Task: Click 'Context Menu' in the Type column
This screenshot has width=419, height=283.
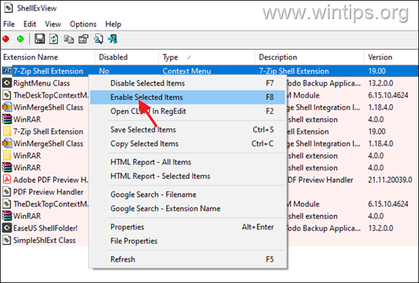Action: pyautogui.click(x=187, y=71)
